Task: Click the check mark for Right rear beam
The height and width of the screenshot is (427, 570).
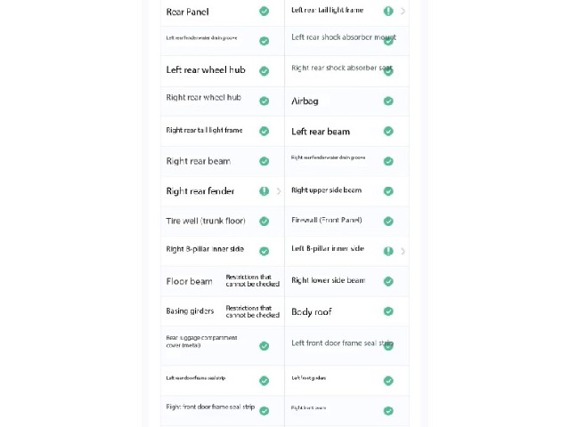Action: (265, 161)
